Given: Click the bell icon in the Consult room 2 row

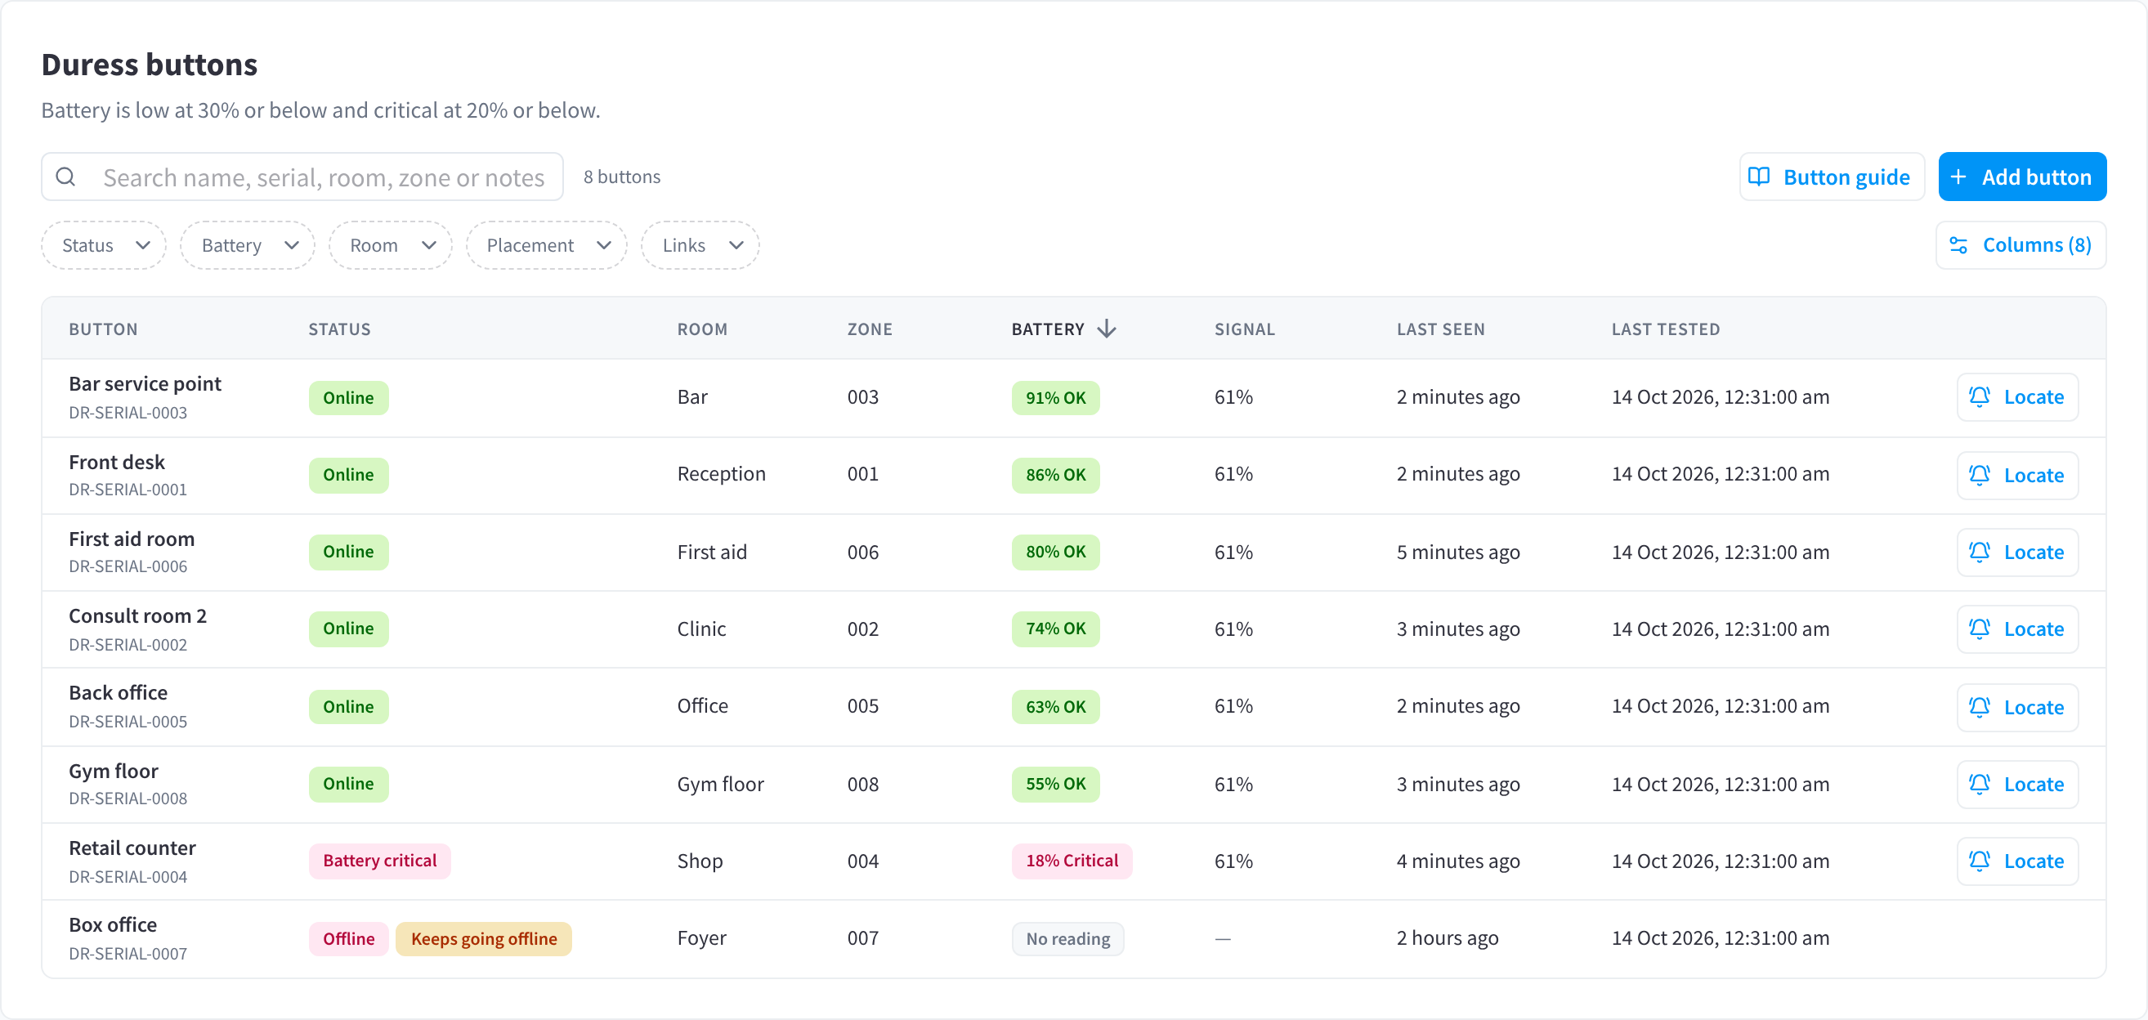Looking at the screenshot, I should coord(1980,629).
